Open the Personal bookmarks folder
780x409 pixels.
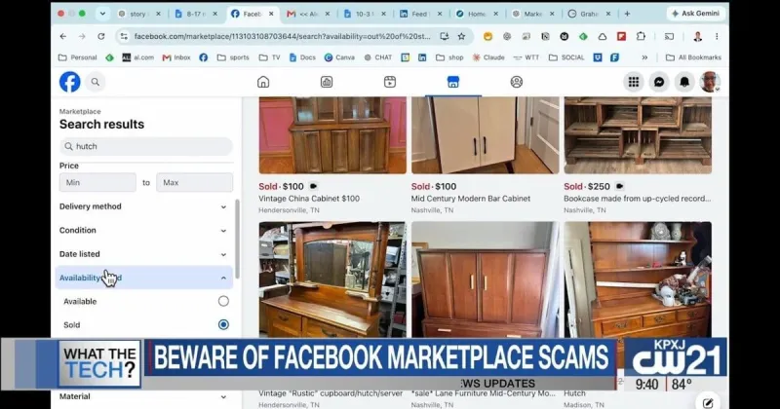[x=78, y=57]
